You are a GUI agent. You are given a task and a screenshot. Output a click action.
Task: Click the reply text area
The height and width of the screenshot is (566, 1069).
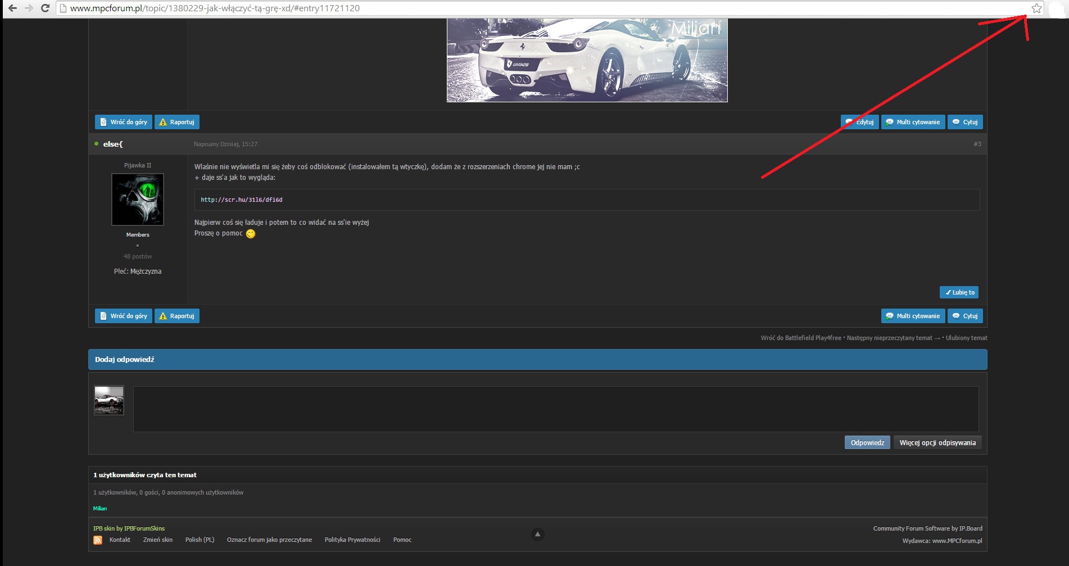point(556,409)
